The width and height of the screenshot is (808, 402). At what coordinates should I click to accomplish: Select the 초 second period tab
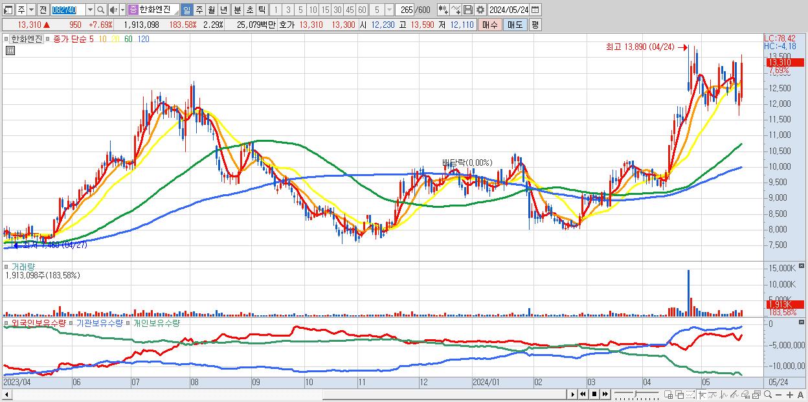tap(249, 10)
